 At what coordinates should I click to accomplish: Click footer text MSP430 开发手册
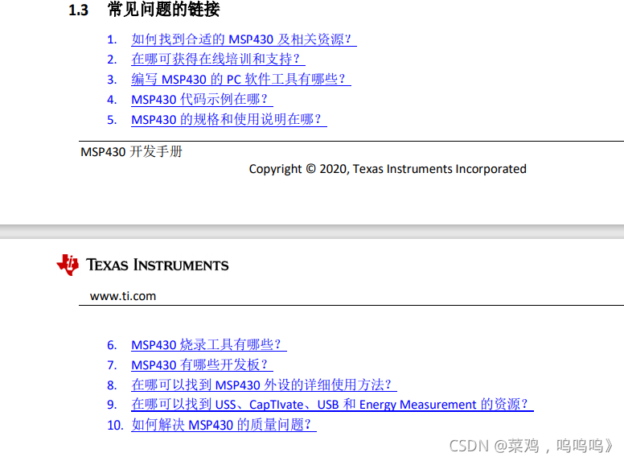pos(131,152)
